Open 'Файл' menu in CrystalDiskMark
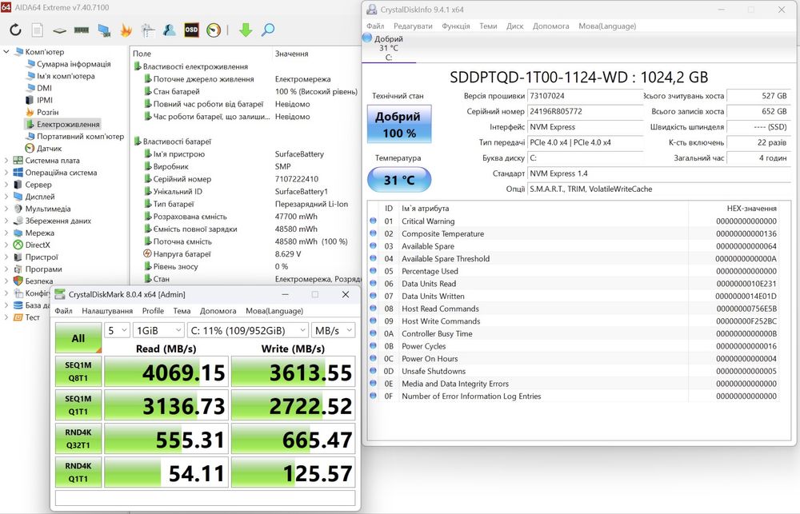 click(x=64, y=310)
